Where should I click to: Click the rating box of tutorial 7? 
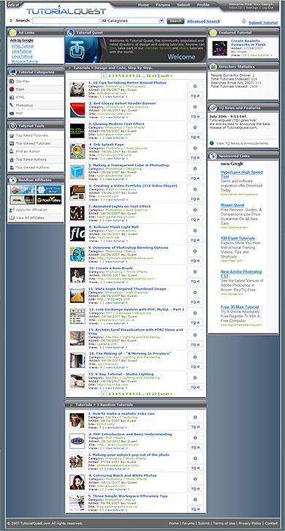pyautogui.click(x=195, y=211)
